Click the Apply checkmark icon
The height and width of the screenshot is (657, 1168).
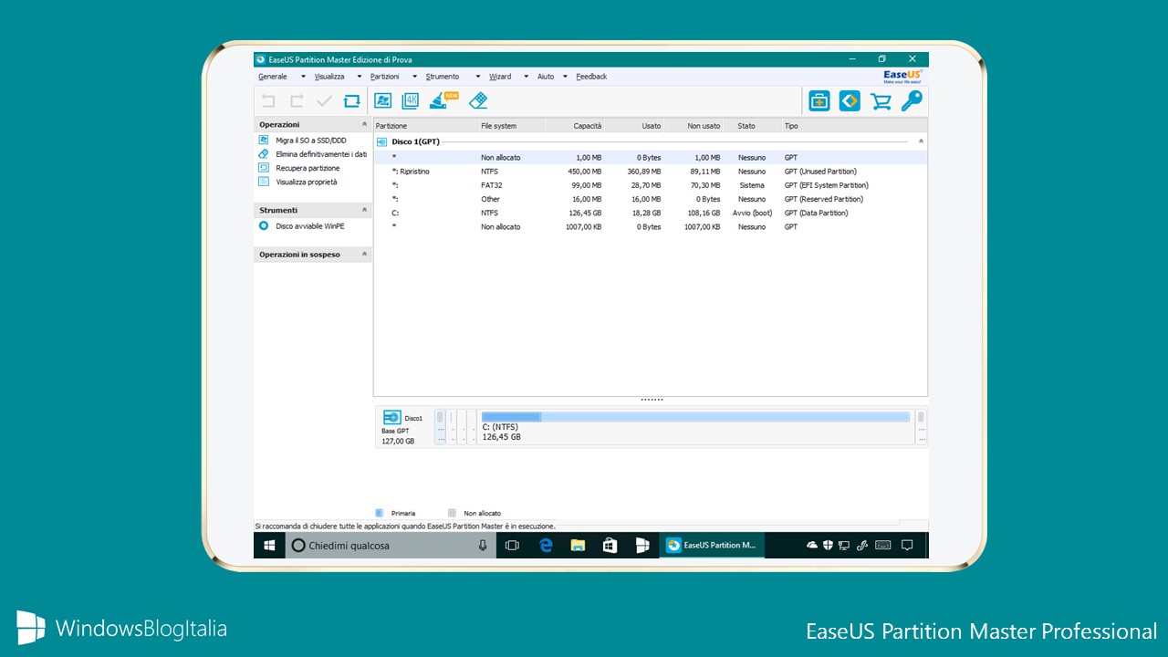[x=324, y=101]
